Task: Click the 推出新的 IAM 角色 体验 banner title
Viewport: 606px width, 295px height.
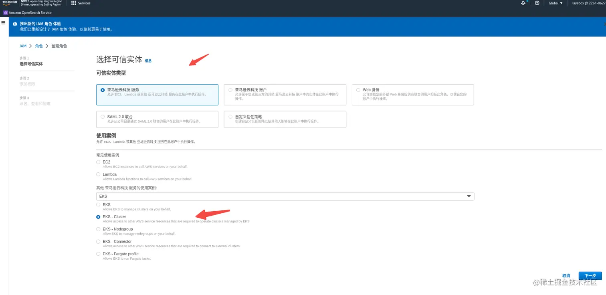Action: 40,24
